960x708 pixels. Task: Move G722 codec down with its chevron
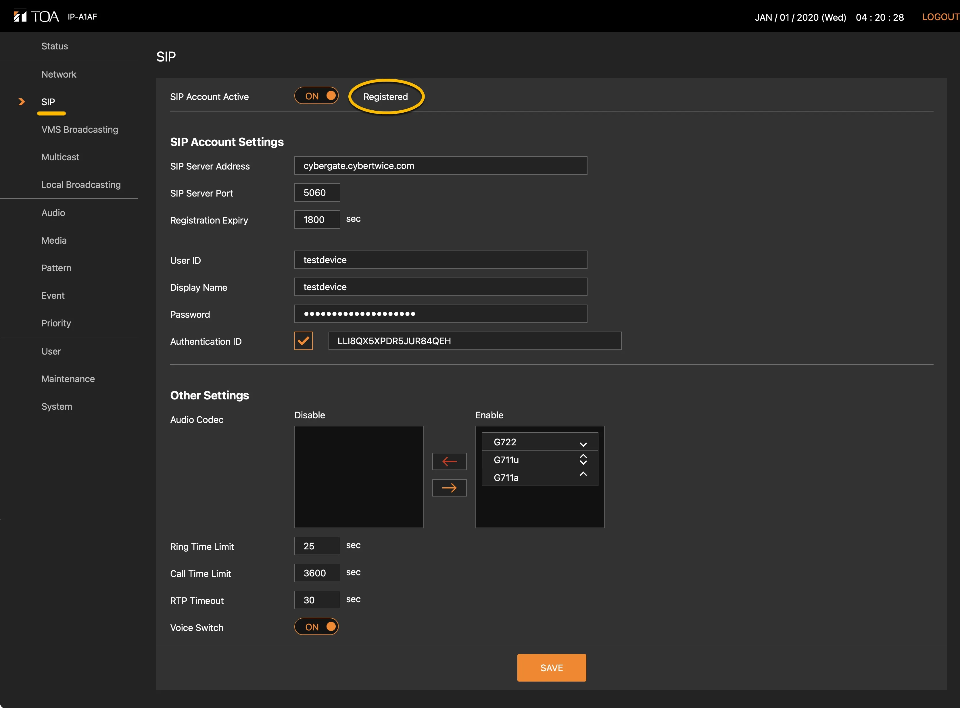(583, 445)
